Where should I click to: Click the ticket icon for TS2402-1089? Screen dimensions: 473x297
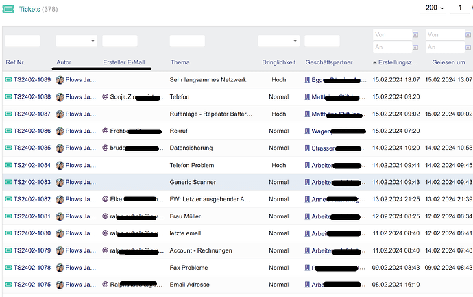pos(8,80)
